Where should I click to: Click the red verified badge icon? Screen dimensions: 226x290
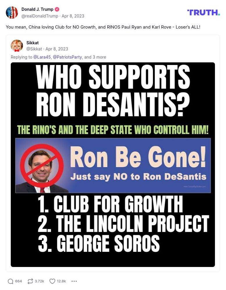[x=57, y=9]
